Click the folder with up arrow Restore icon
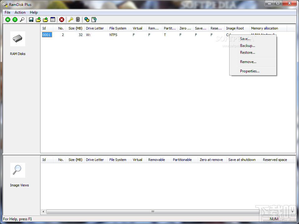299x224 pixels. point(45,20)
